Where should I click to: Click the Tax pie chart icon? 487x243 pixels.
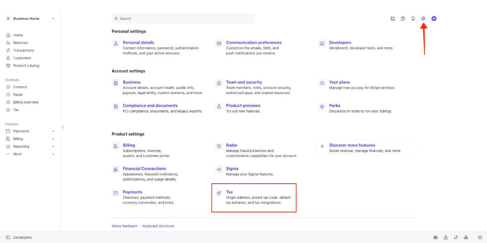[x=219, y=193]
